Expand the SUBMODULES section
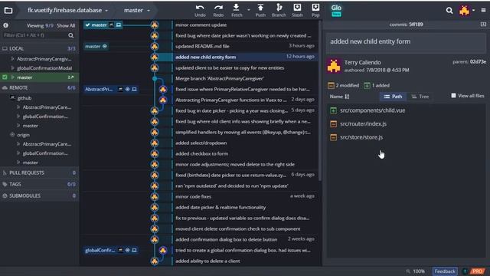This screenshot has width=490, height=276. 39,196
